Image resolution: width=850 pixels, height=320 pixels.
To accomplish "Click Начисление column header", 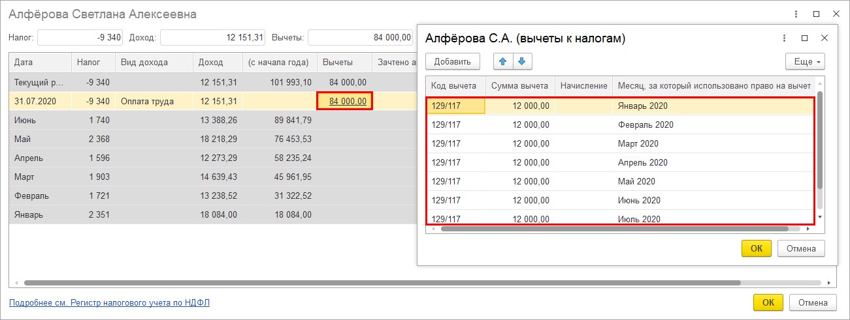I will coord(583,85).
